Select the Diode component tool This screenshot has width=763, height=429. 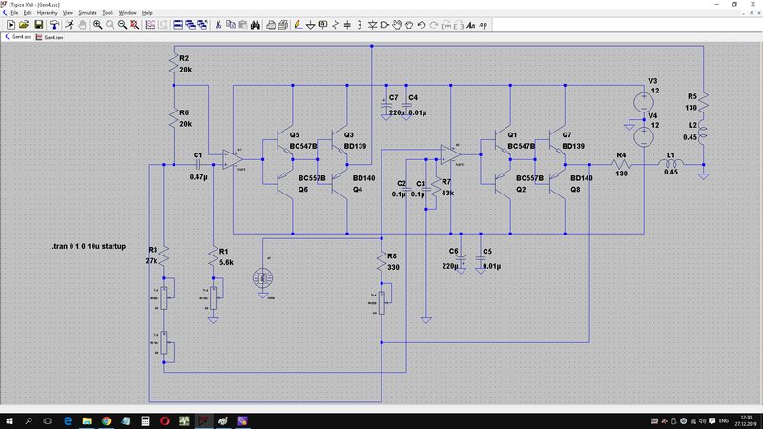[372, 25]
